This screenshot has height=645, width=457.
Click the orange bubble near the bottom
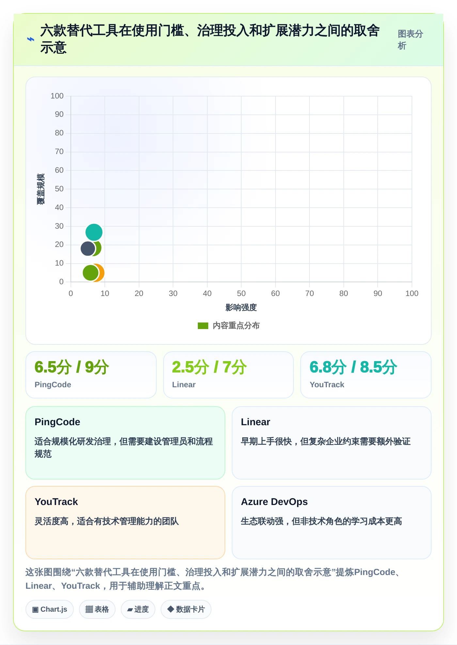pos(100,273)
